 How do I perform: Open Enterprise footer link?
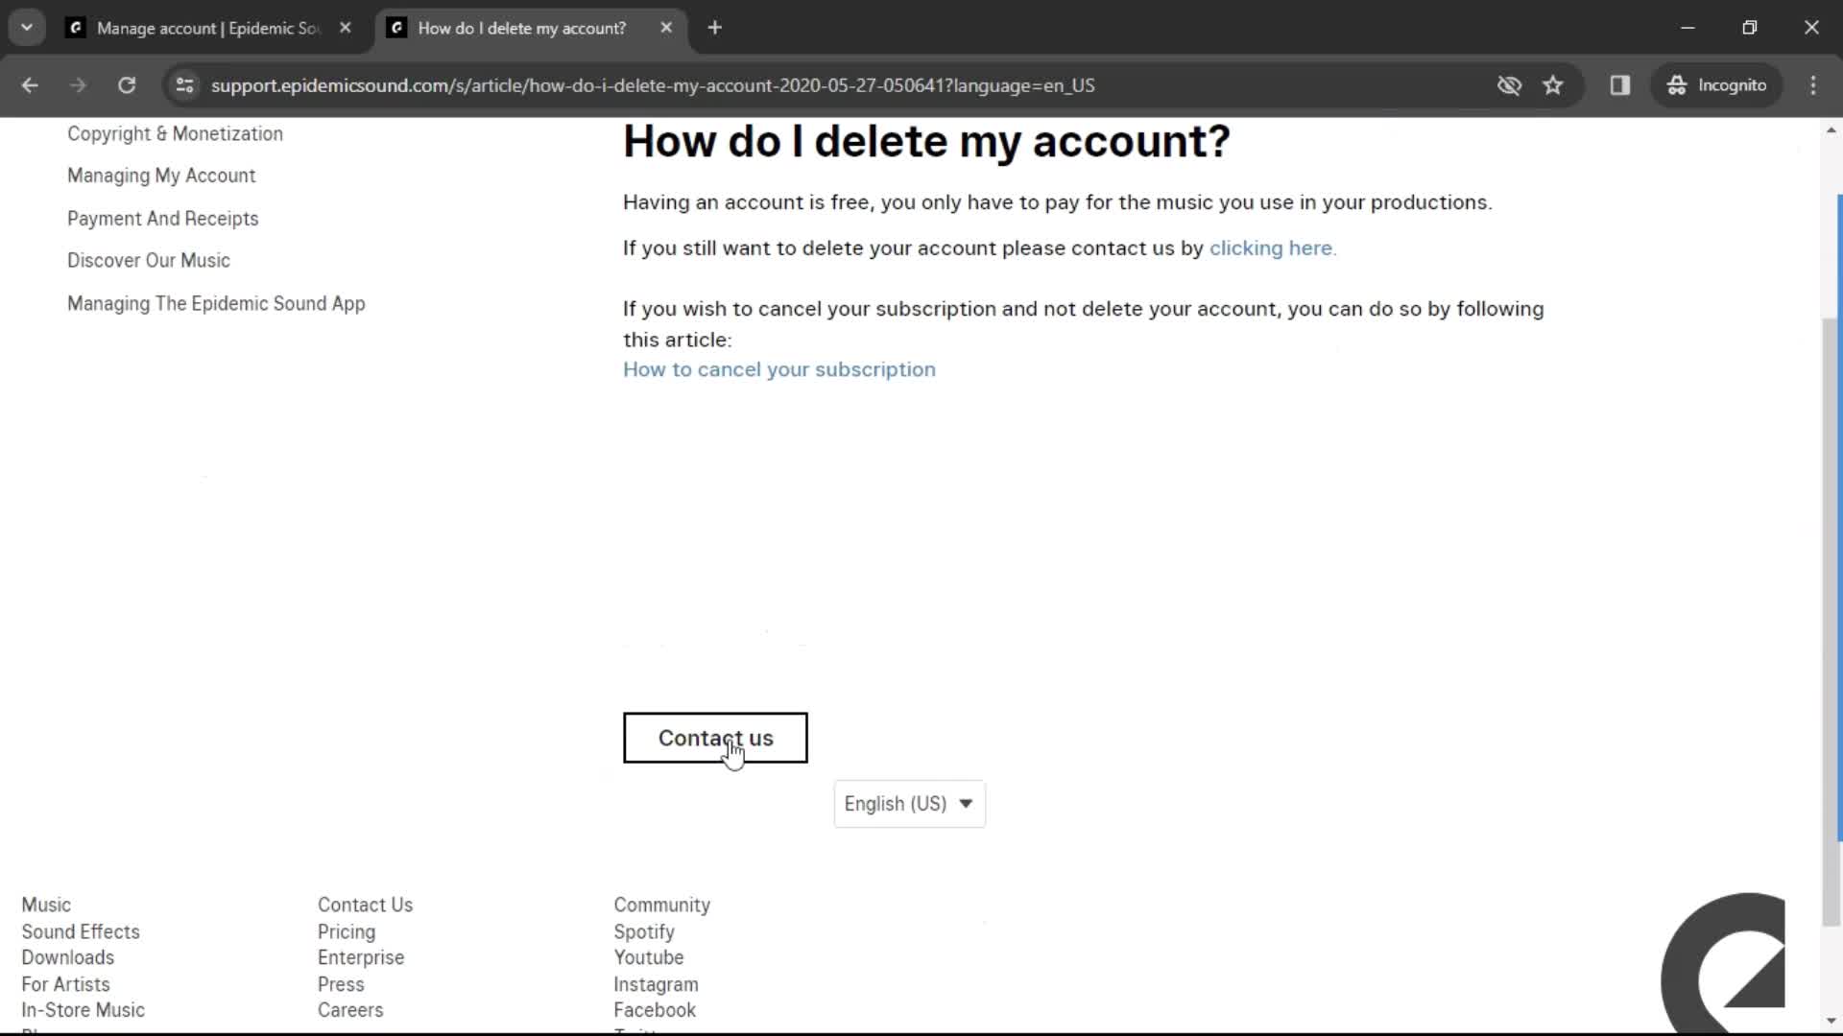(361, 957)
